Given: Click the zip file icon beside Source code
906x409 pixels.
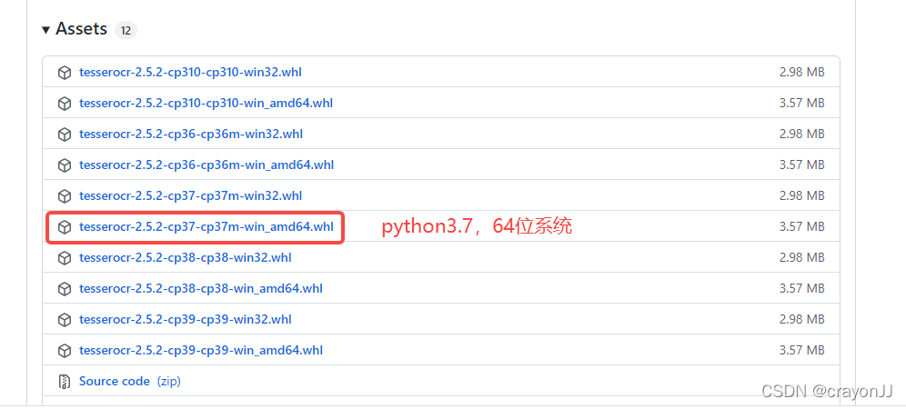Looking at the screenshot, I should coord(65,381).
